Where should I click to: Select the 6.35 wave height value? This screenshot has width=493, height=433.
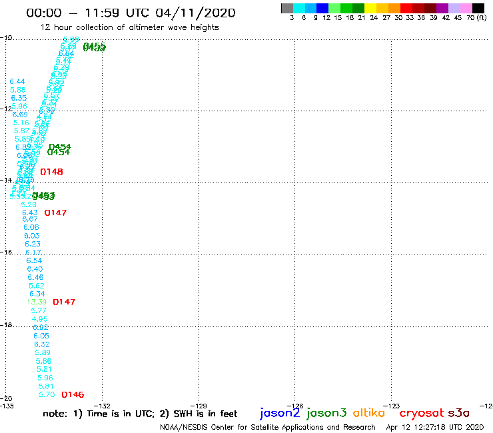pyautogui.click(x=19, y=98)
